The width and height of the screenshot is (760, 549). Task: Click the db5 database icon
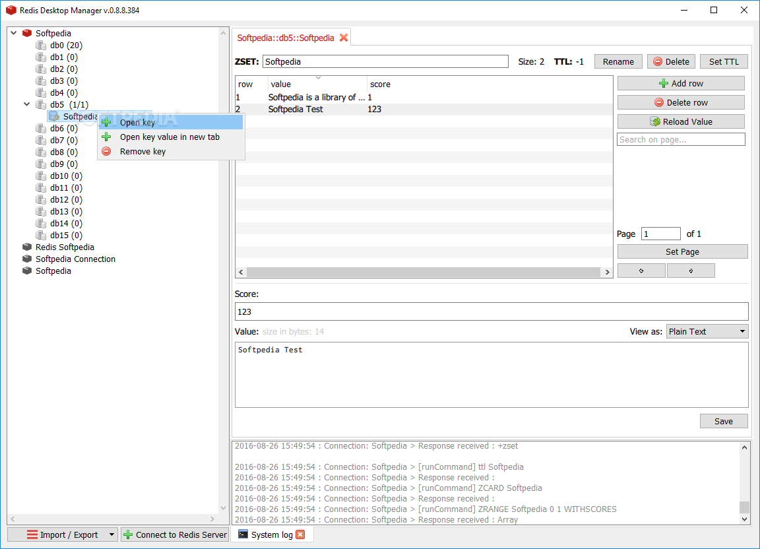pos(41,104)
